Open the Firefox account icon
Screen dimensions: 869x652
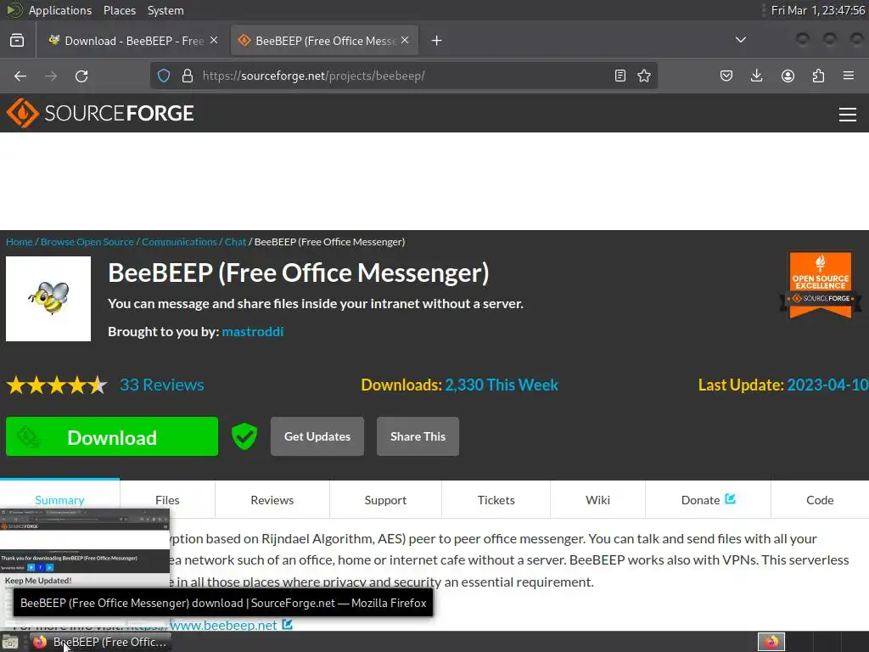pos(788,76)
